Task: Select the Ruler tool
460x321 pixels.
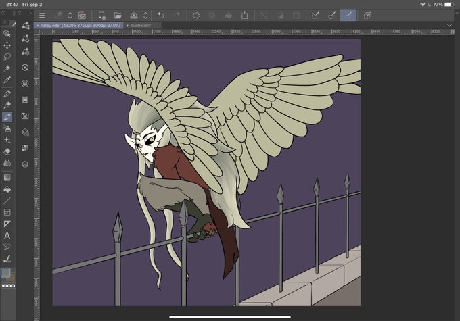Action: pyautogui.click(x=7, y=224)
